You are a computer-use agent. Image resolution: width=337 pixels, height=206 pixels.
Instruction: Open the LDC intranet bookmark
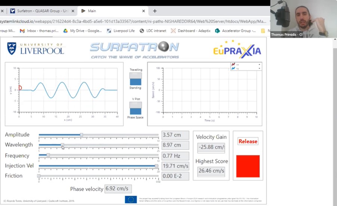(153, 31)
